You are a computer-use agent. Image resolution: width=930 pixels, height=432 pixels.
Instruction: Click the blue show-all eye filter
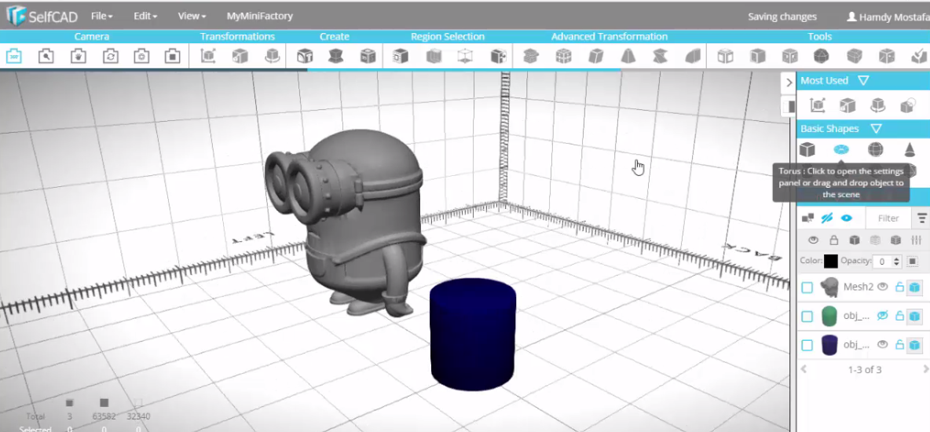(847, 218)
